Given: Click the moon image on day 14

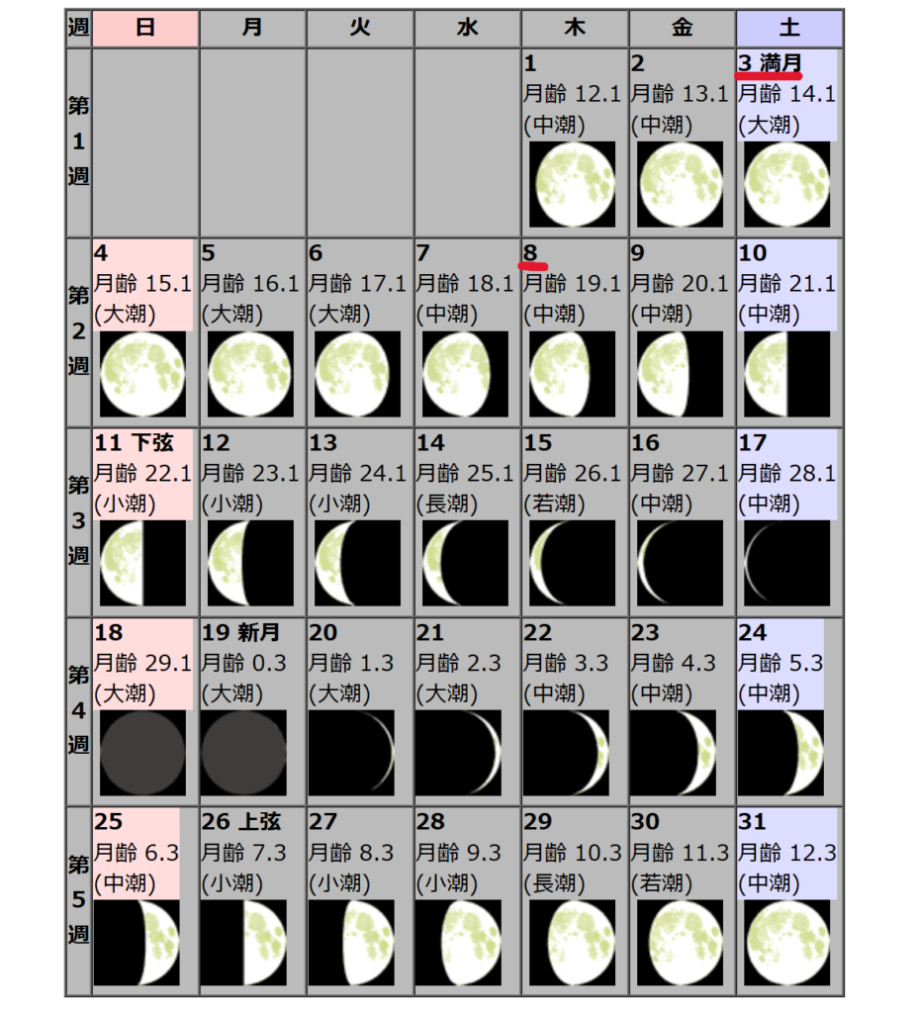Looking at the screenshot, I should (x=464, y=563).
